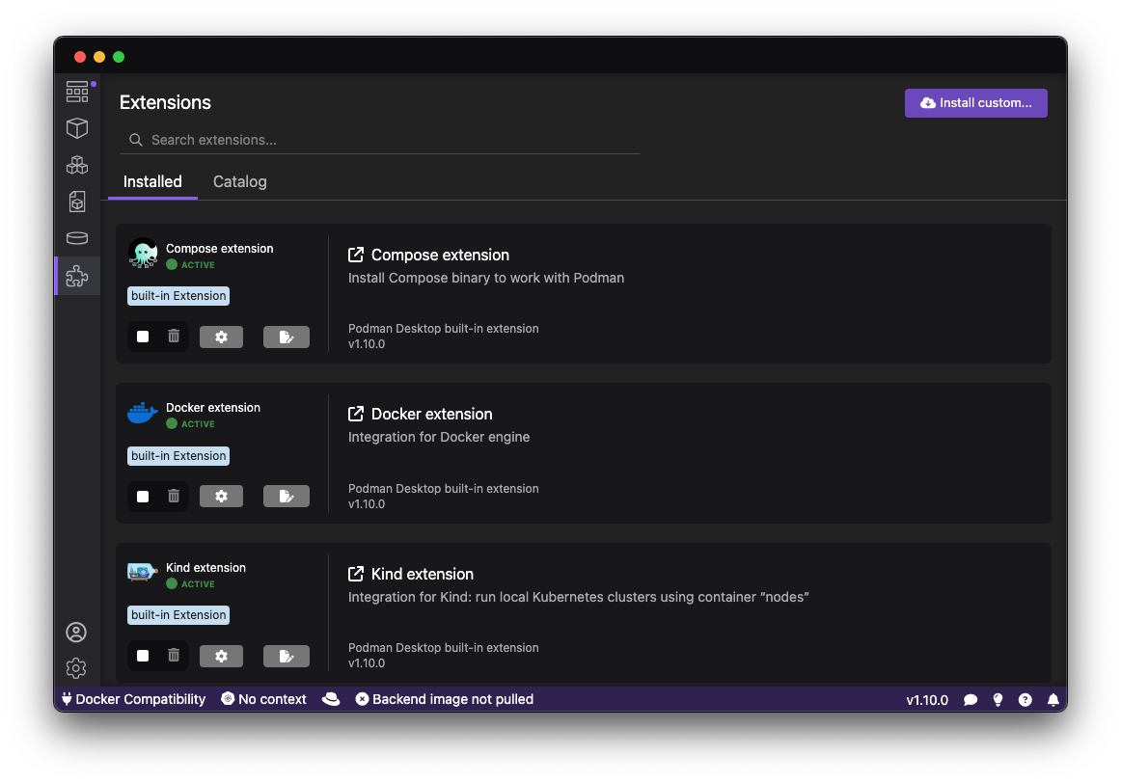Click the Accounts icon in sidebar
This screenshot has height=783, width=1121.
[76, 633]
